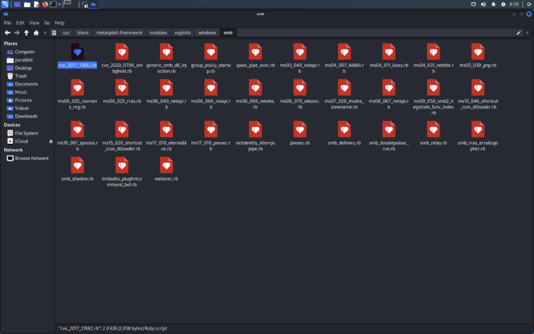Viewport: 534px width, 334px height.
Task: Eject the iCloud device
Action: (x=51, y=142)
